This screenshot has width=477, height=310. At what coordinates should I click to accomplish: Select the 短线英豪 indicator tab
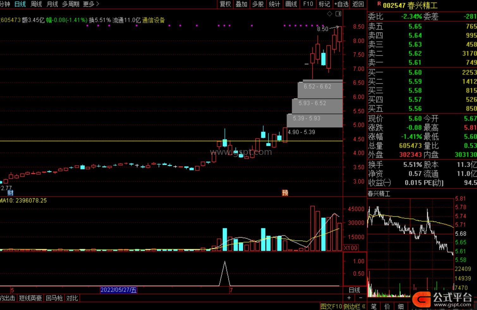30,298
